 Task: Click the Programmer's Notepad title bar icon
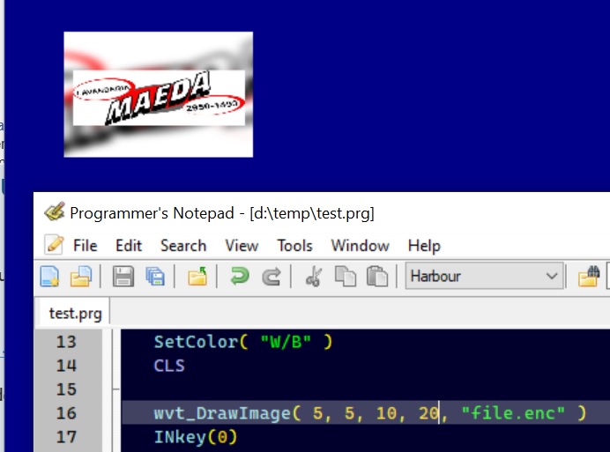coord(54,212)
